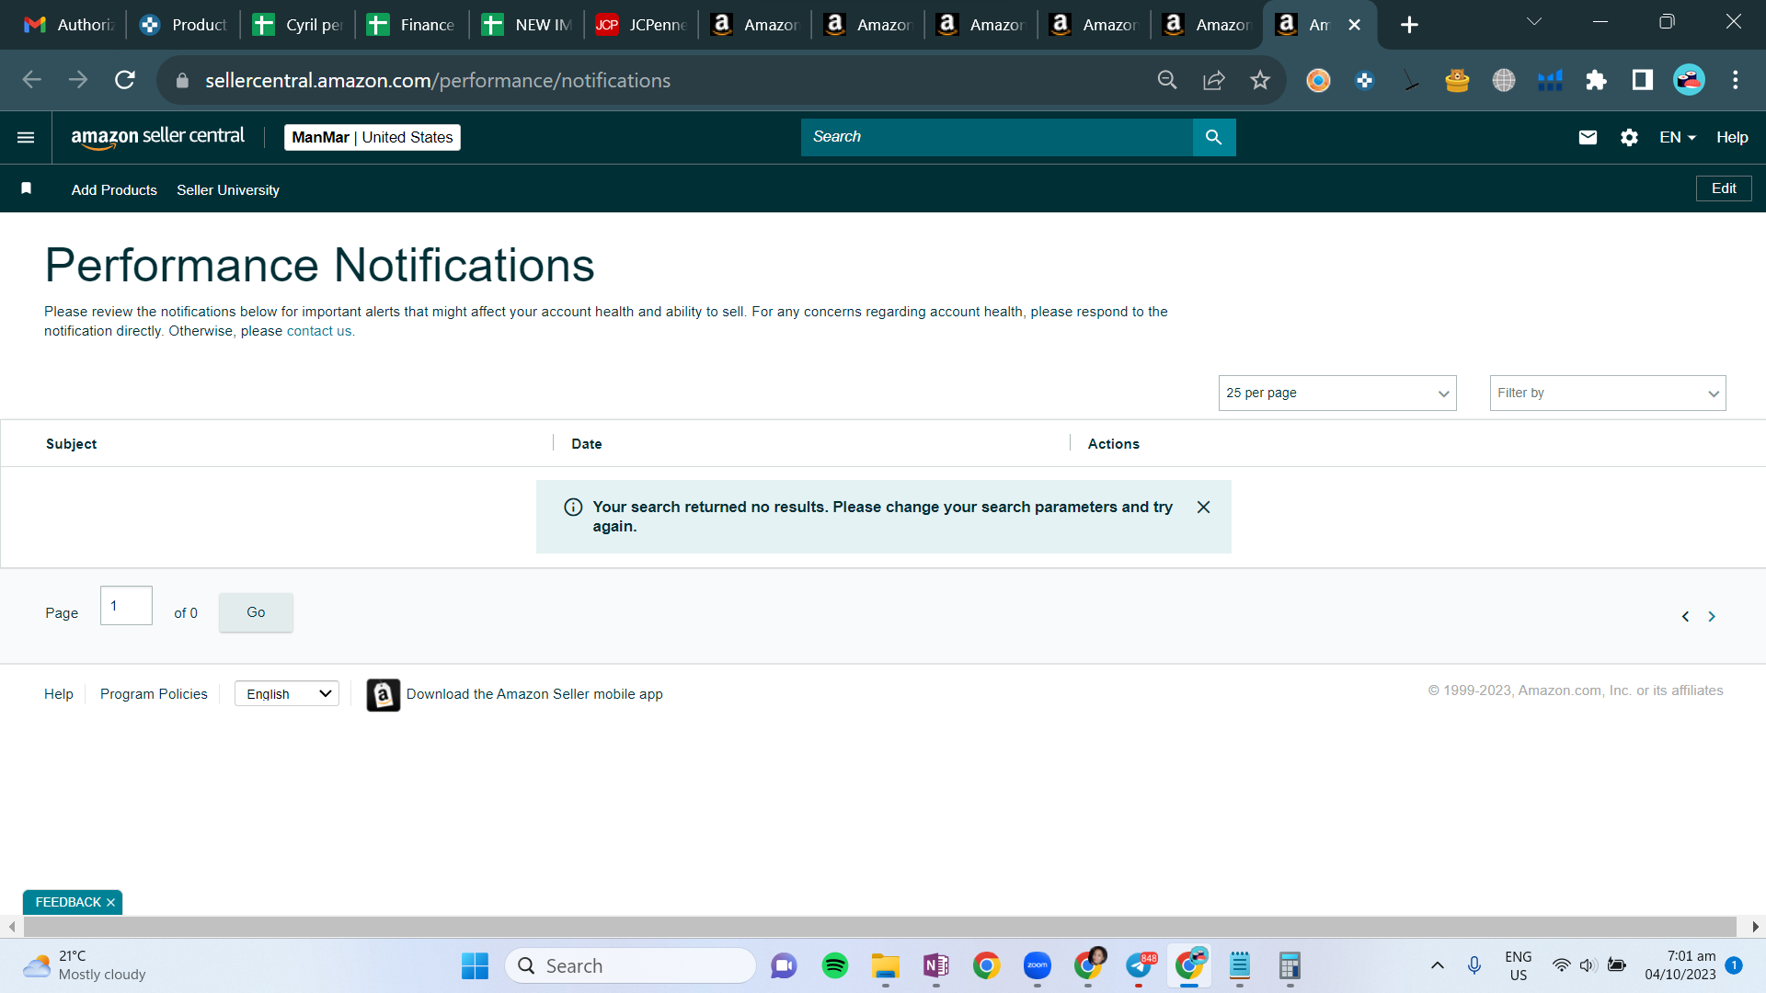
Task: Open the Windows Start menu
Action: point(476,965)
